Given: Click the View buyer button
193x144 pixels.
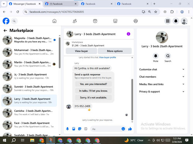Looking at the screenshot, I should [81, 51].
